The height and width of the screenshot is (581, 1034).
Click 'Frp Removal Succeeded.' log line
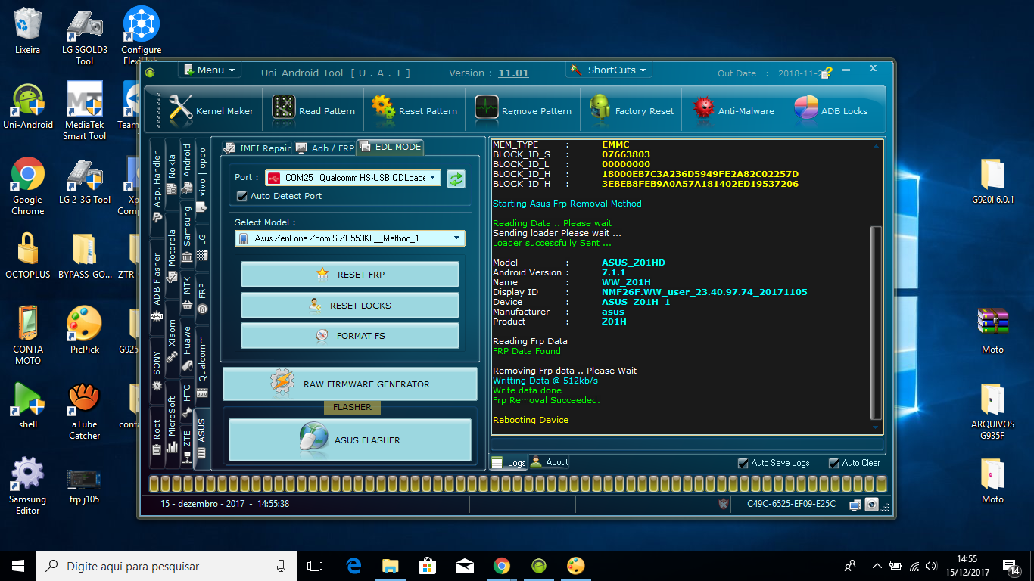point(546,400)
